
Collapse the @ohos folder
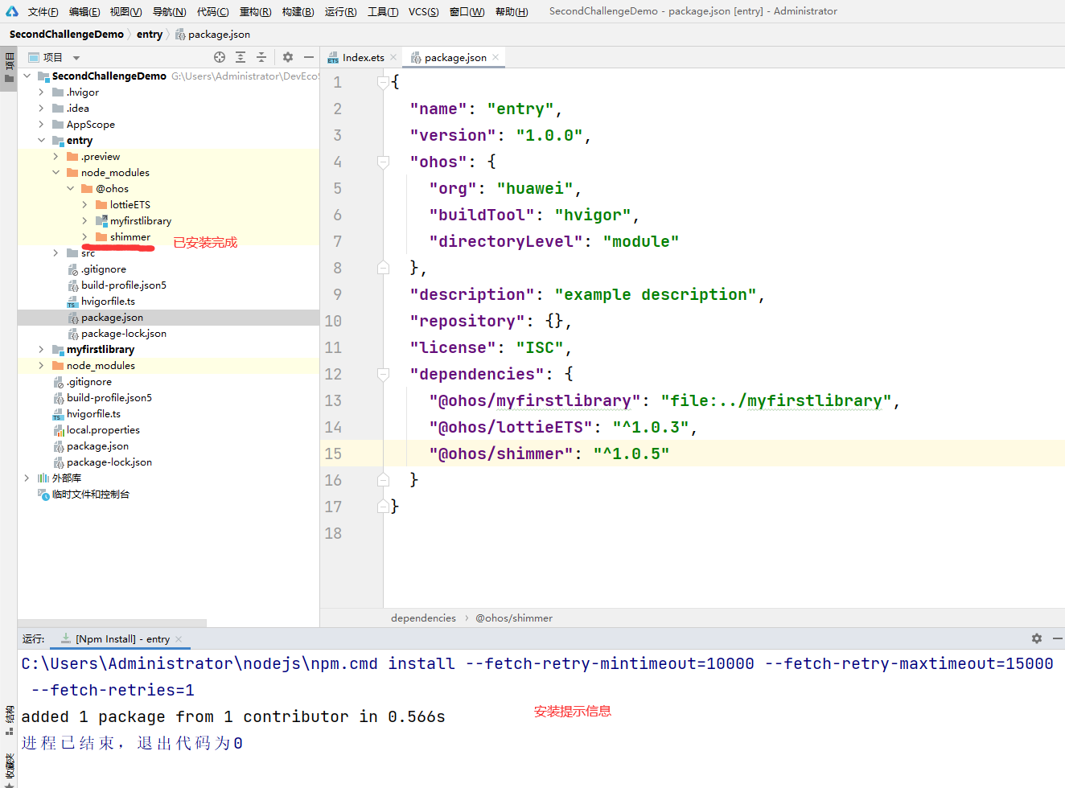coord(71,188)
